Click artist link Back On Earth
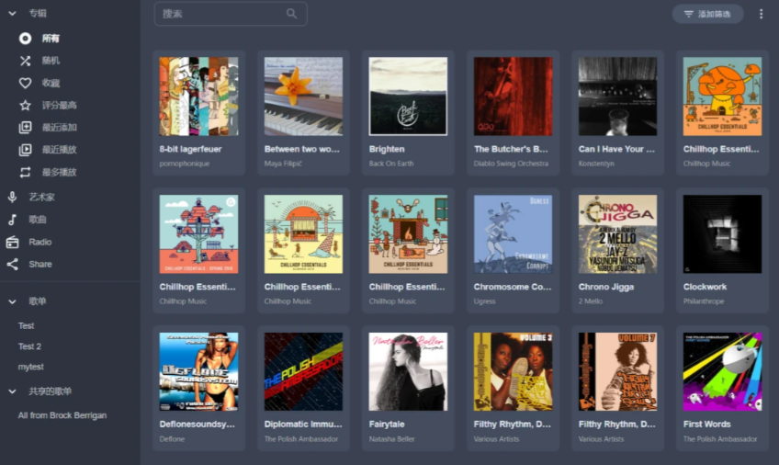 point(391,164)
